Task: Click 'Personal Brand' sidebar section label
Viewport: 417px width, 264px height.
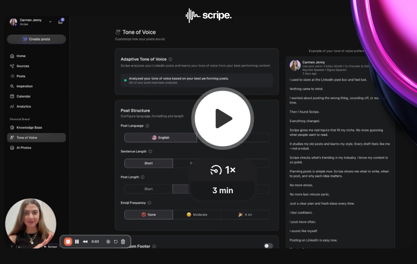Action: coord(20,119)
